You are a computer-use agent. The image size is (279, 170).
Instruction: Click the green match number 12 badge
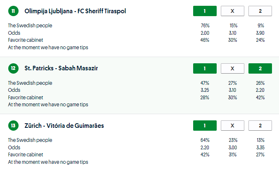[x=13, y=68]
